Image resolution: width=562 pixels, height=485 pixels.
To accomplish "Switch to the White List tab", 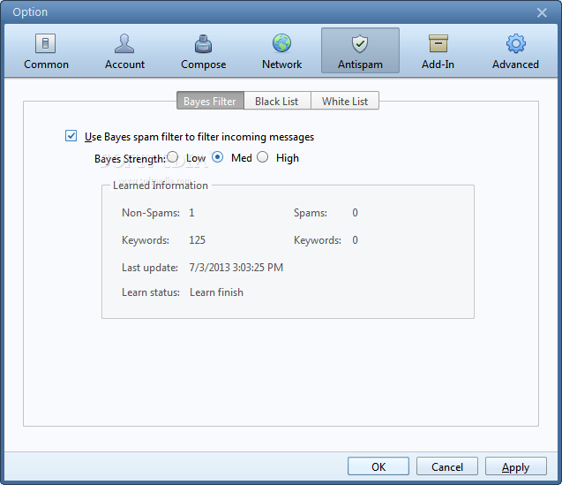I will 345,101.
